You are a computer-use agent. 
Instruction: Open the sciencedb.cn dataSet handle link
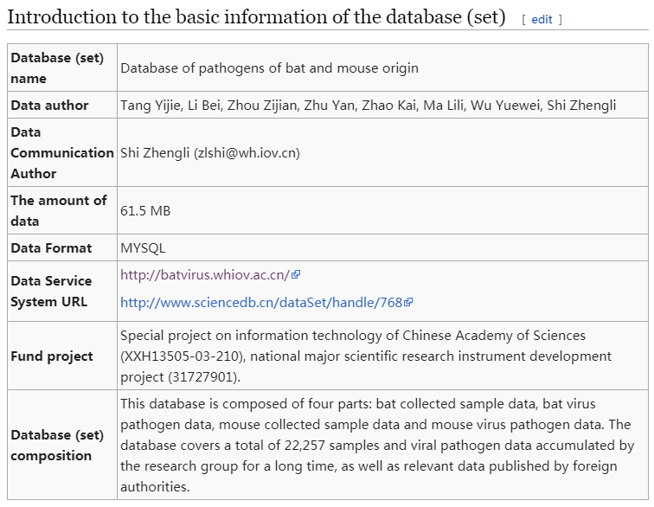click(x=261, y=302)
